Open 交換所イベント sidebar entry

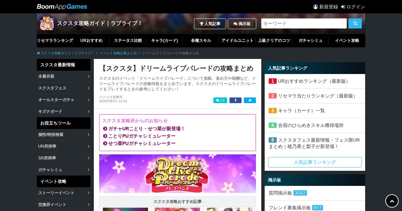pos(64,205)
